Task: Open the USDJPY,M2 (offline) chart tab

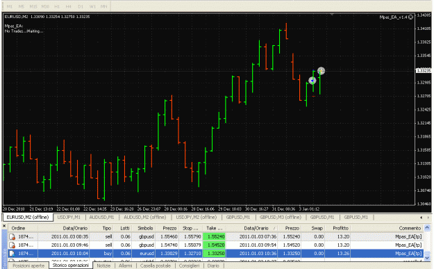Action: [x=197, y=217]
